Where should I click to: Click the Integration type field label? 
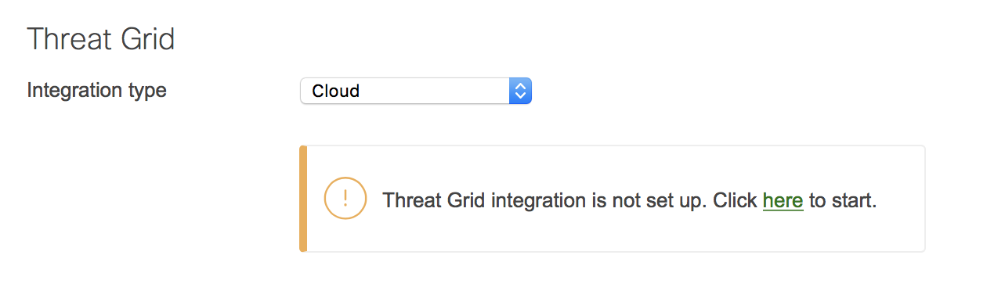coord(96,91)
